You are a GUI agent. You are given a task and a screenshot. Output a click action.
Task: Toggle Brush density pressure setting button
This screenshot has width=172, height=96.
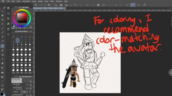(x=31, y=88)
